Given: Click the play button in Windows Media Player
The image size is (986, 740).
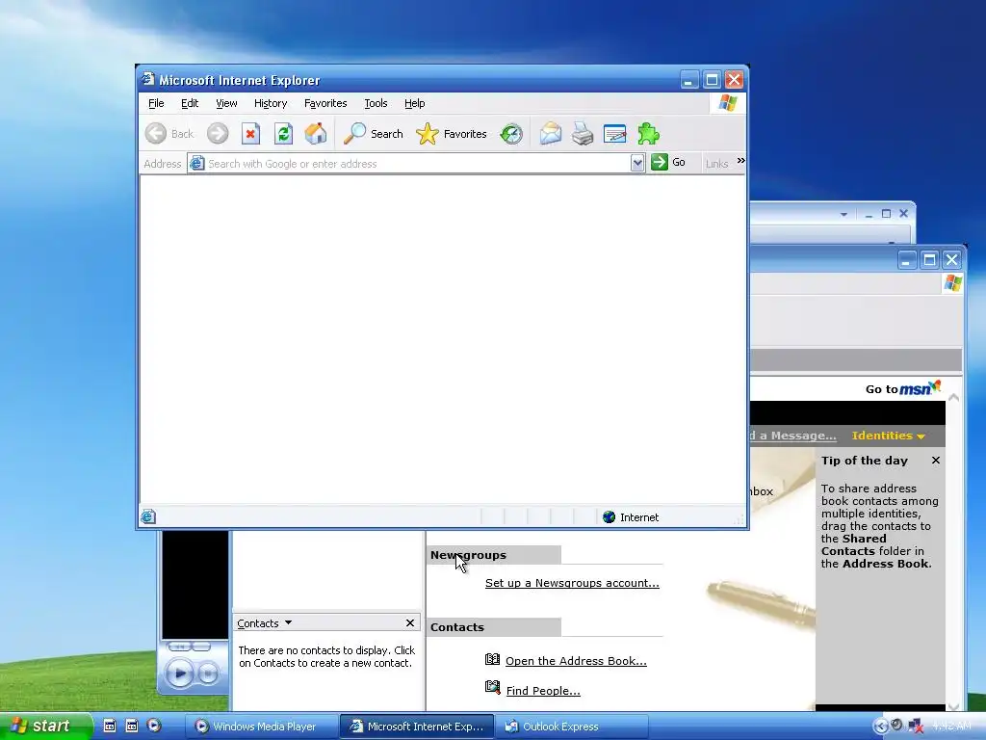Looking at the screenshot, I should (179, 674).
